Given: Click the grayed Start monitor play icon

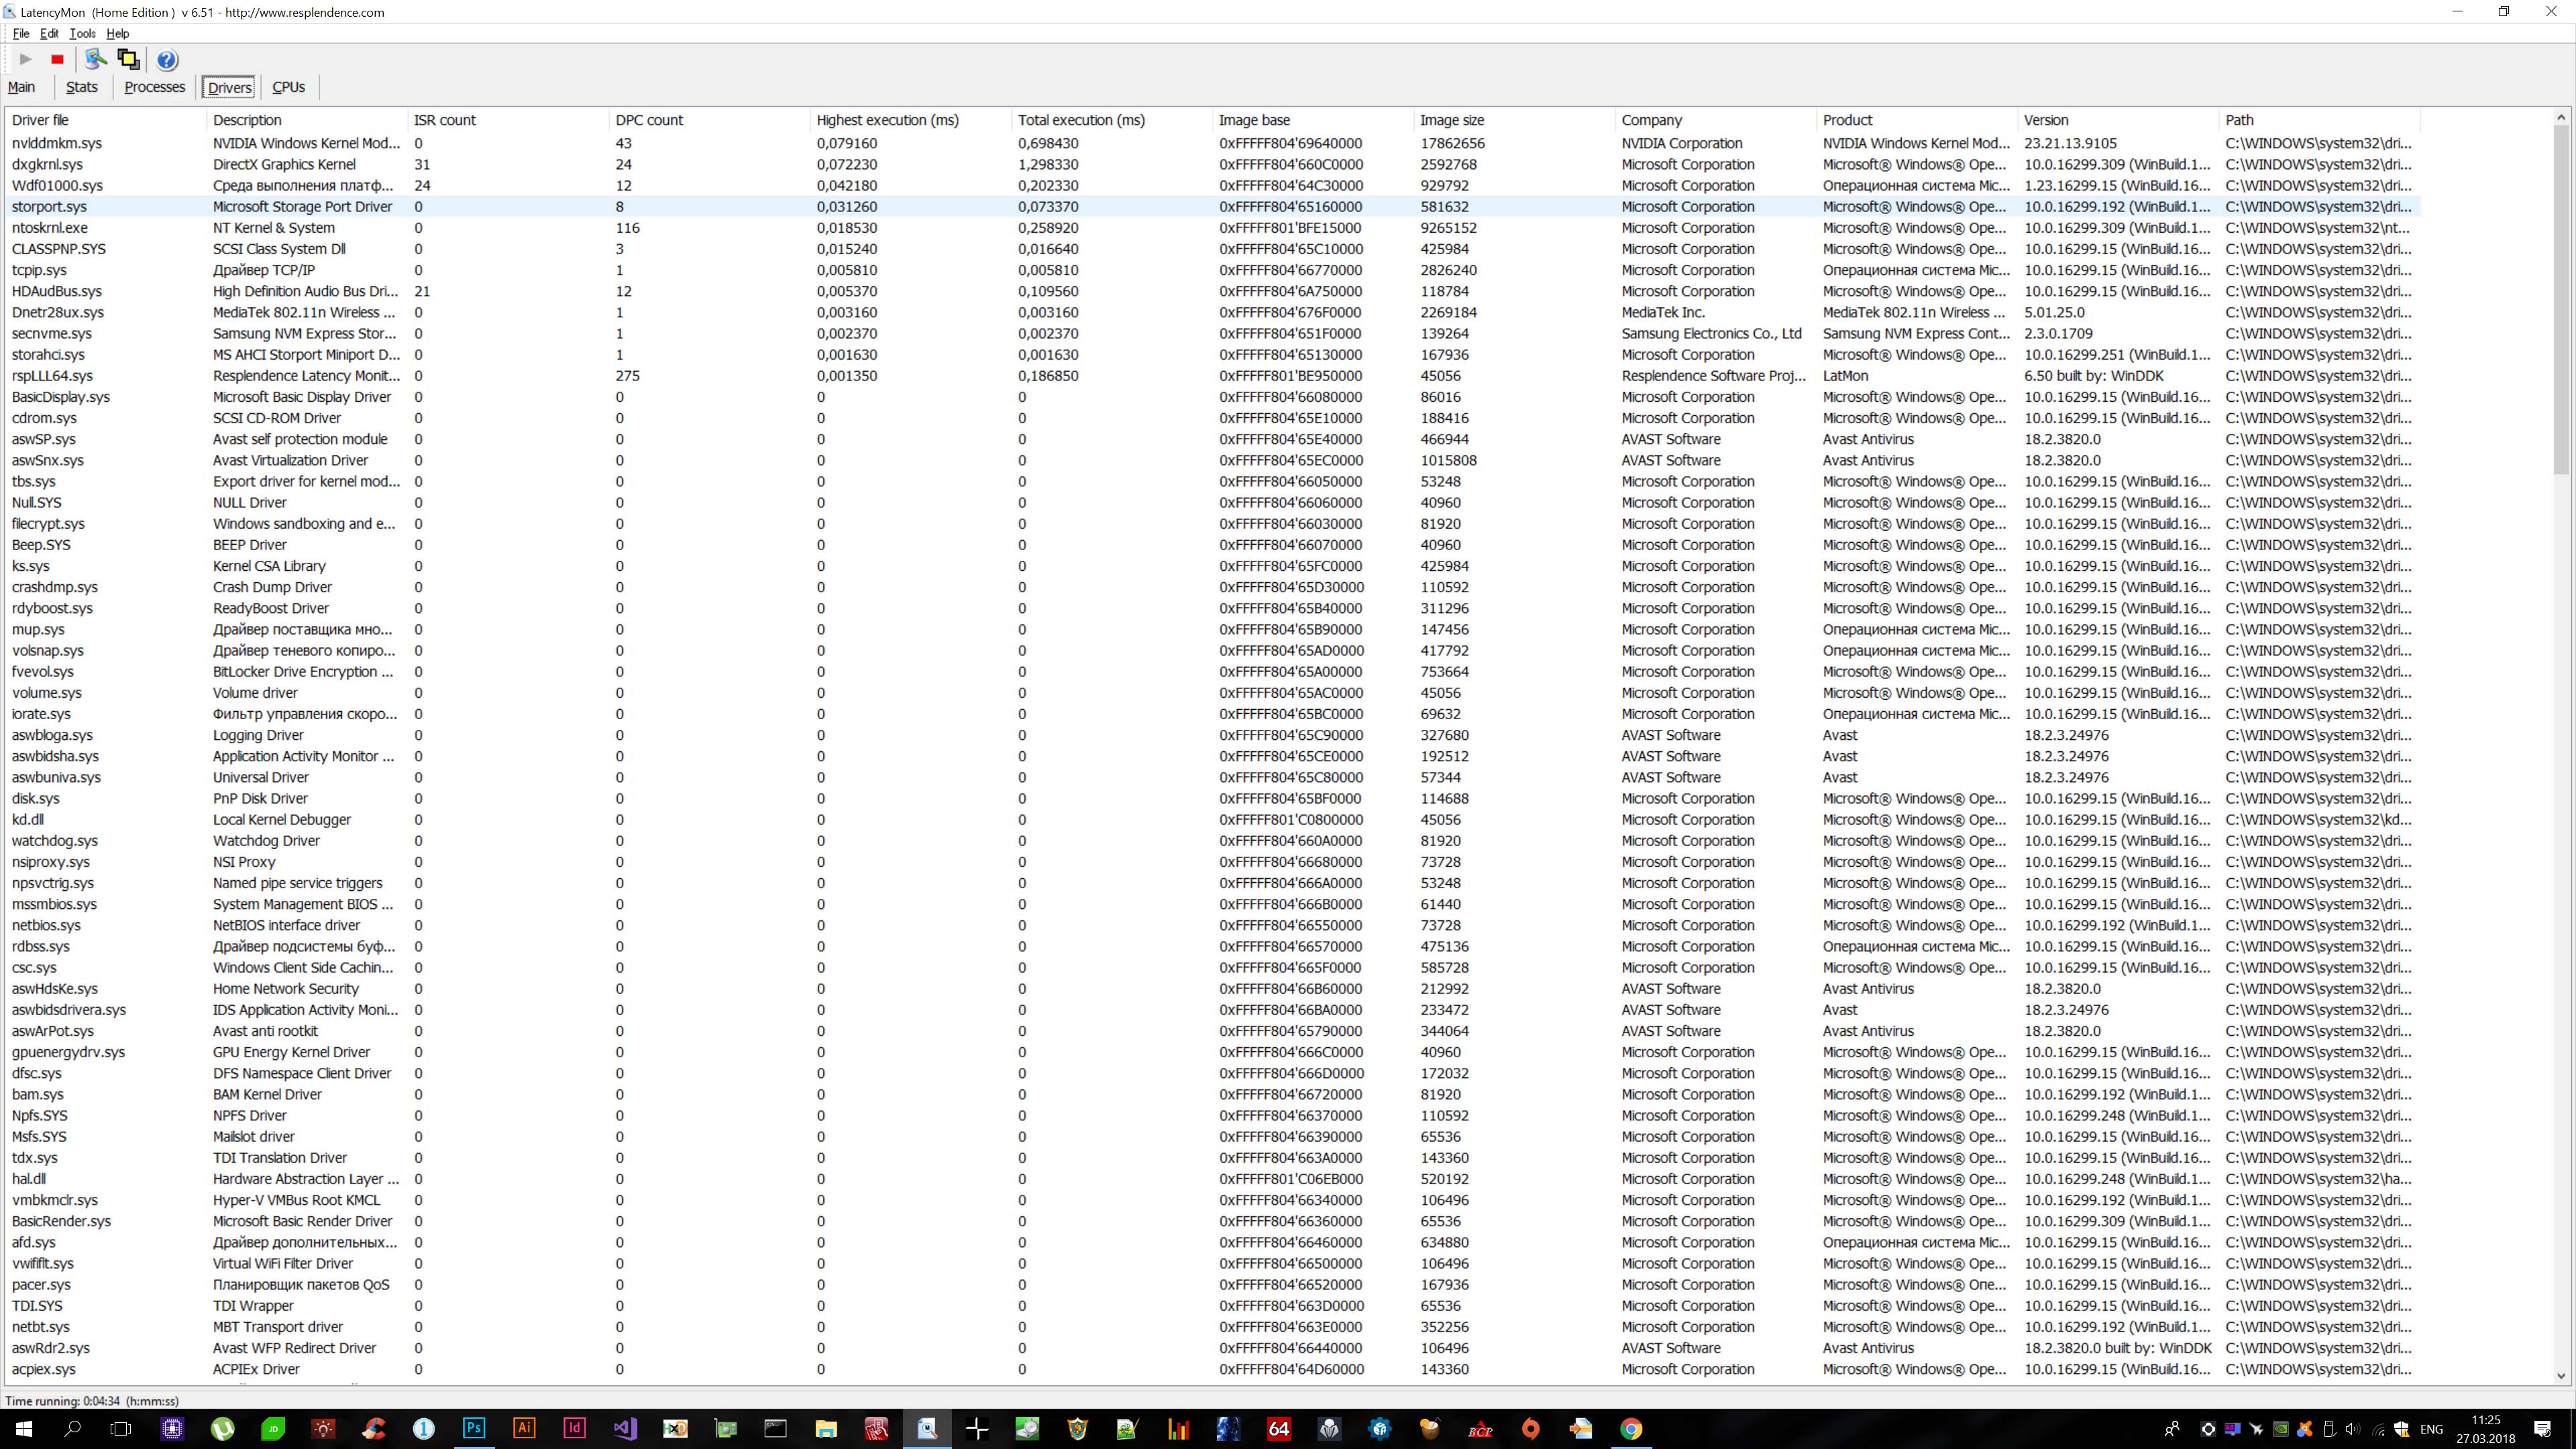Looking at the screenshot, I should point(26,60).
